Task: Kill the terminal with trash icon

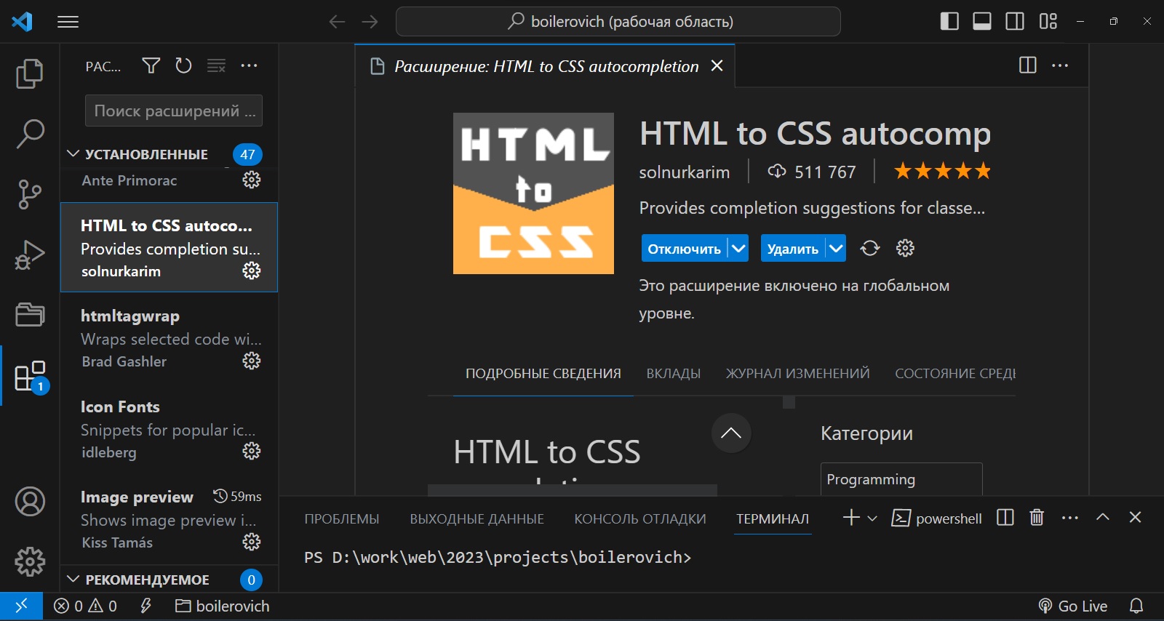Action: (x=1037, y=517)
